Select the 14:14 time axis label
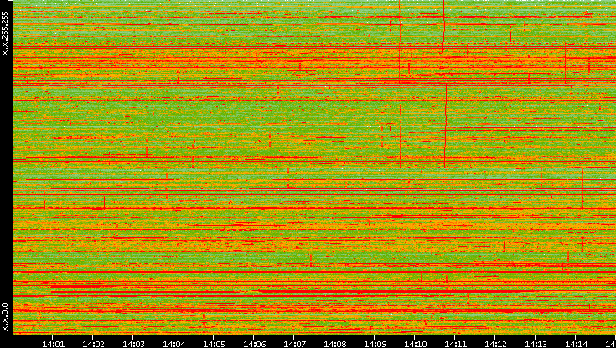 pos(576,344)
